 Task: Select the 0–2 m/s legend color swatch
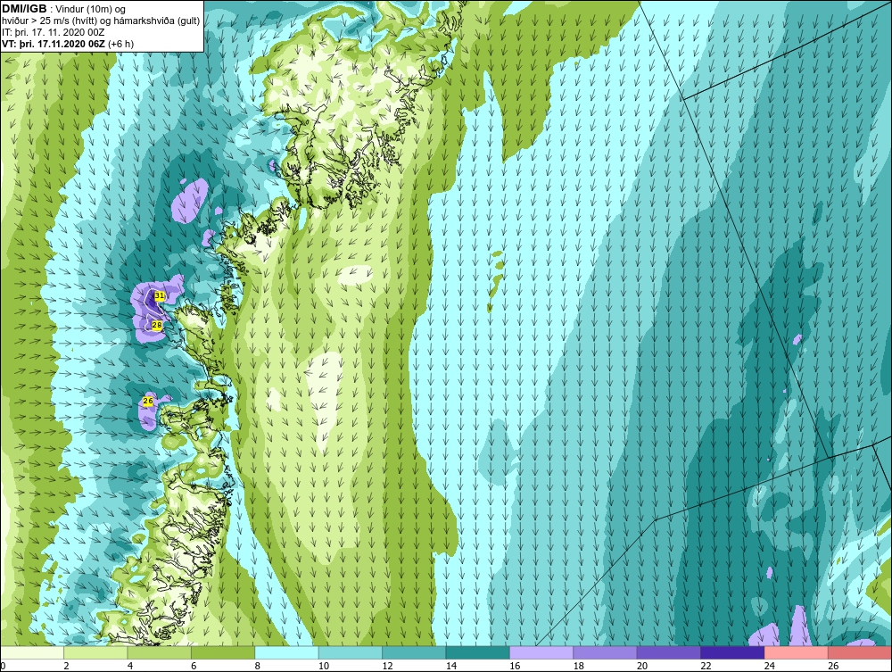(32, 652)
